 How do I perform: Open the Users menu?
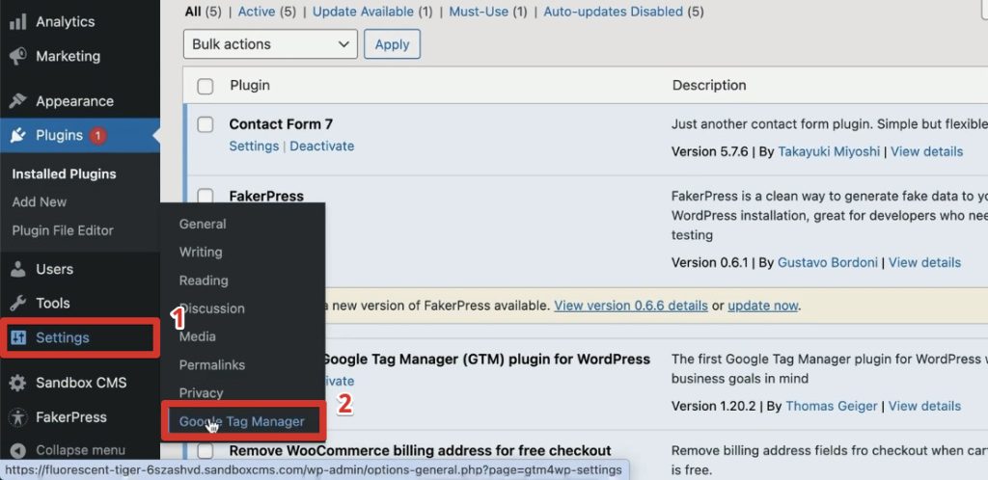[54, 269]
